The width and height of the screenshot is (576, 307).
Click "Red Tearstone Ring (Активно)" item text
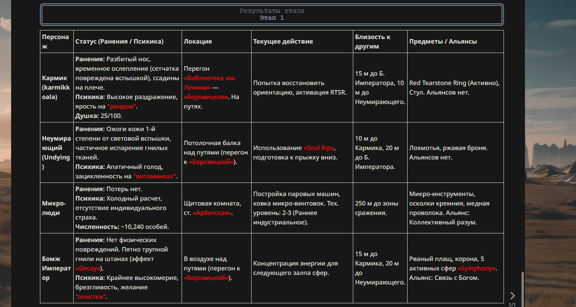pos(454,83)
